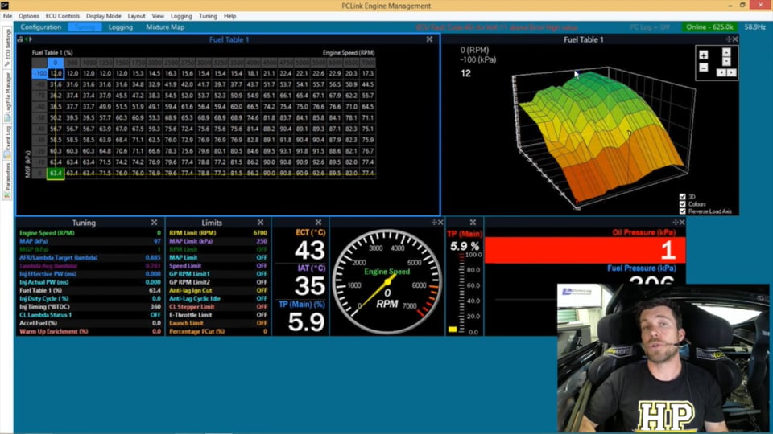Open the Log File Manager side tab

tap(7, 97)
